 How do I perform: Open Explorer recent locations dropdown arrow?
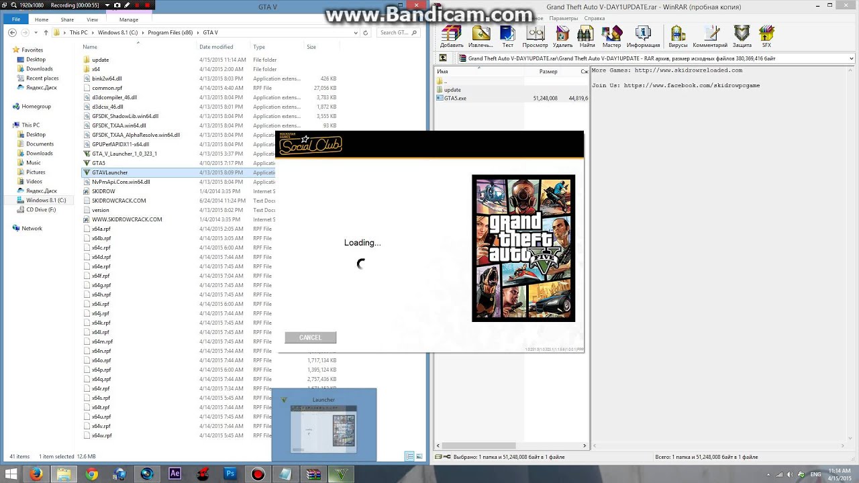[x=36, y=32]
